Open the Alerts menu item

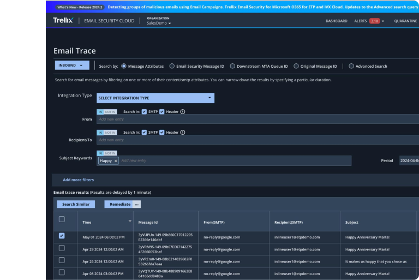point(361,21)
